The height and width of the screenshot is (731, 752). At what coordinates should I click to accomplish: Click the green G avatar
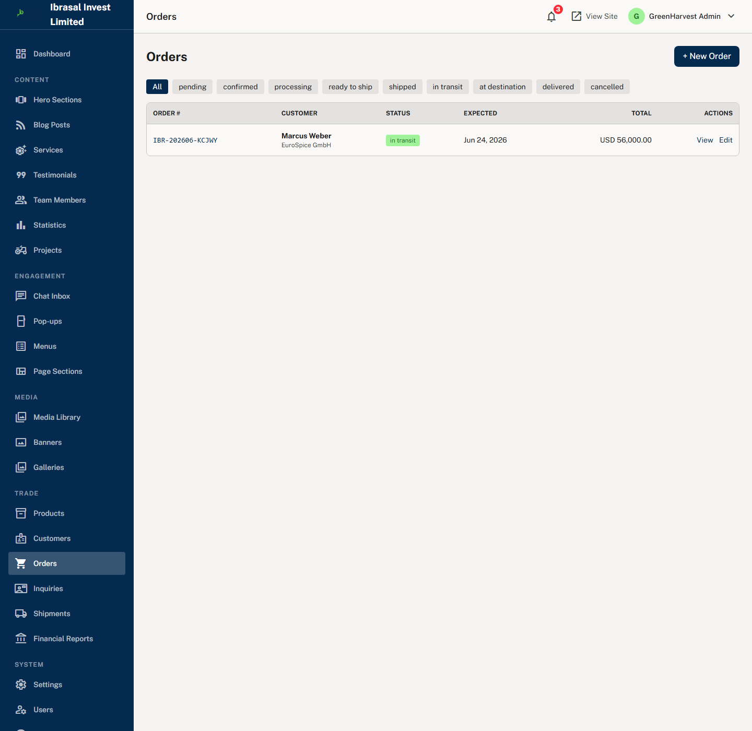click(637, 16)
